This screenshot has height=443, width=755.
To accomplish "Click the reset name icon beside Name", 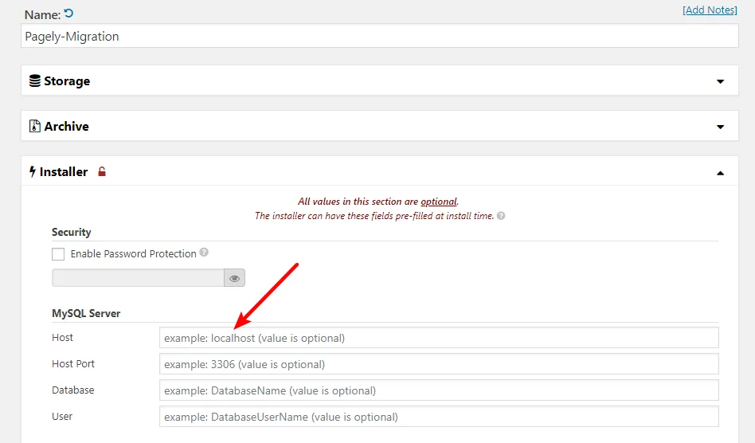I will coord(68,13).
